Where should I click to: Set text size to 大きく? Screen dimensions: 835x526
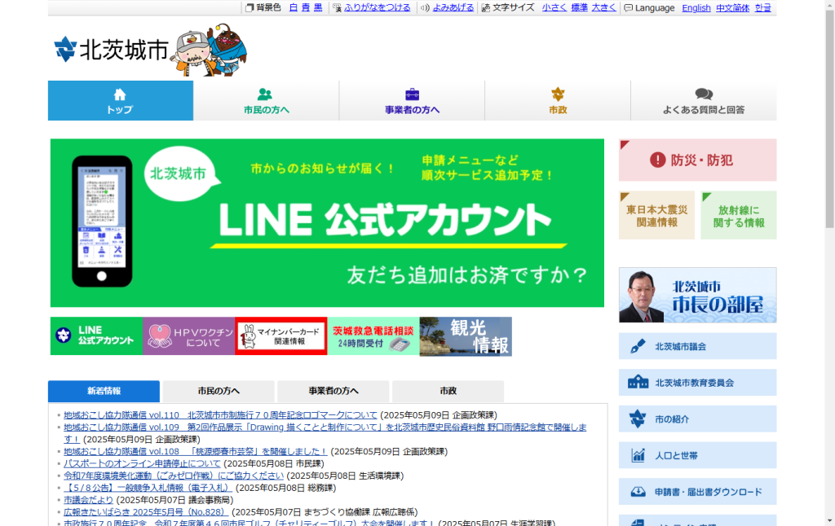tap(603, 8)
